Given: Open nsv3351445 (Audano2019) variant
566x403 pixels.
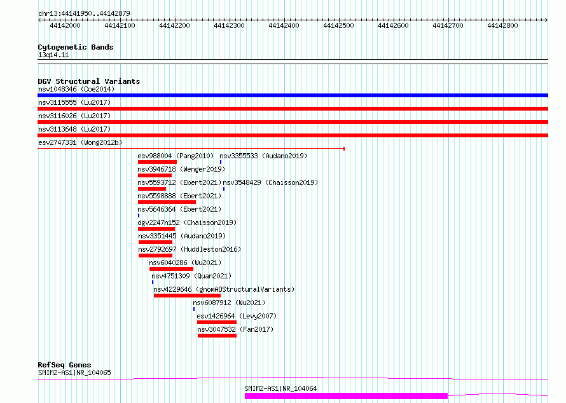Looking at the screenshot, I should point(182,236).
